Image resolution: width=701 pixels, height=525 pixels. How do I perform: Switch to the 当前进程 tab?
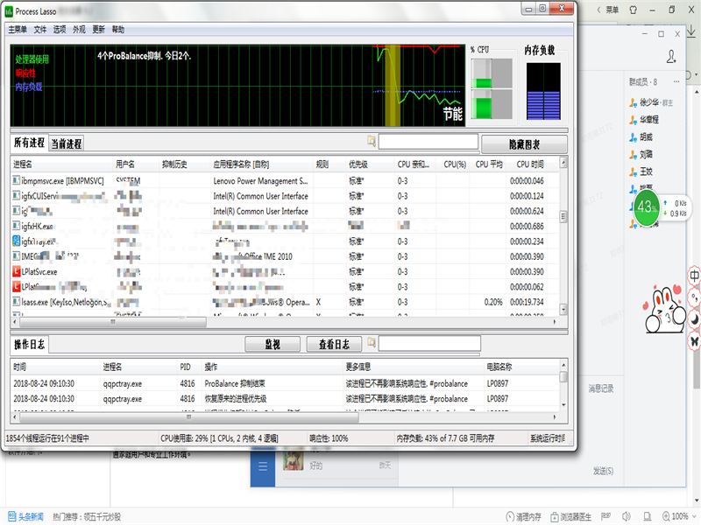coord(66,143)
